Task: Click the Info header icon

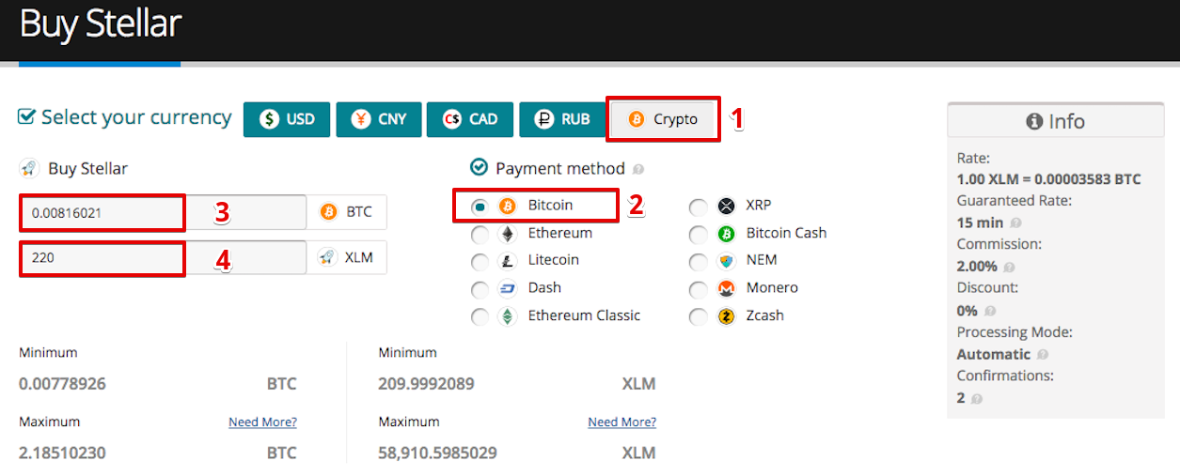Action: (x=1035, y=122)
